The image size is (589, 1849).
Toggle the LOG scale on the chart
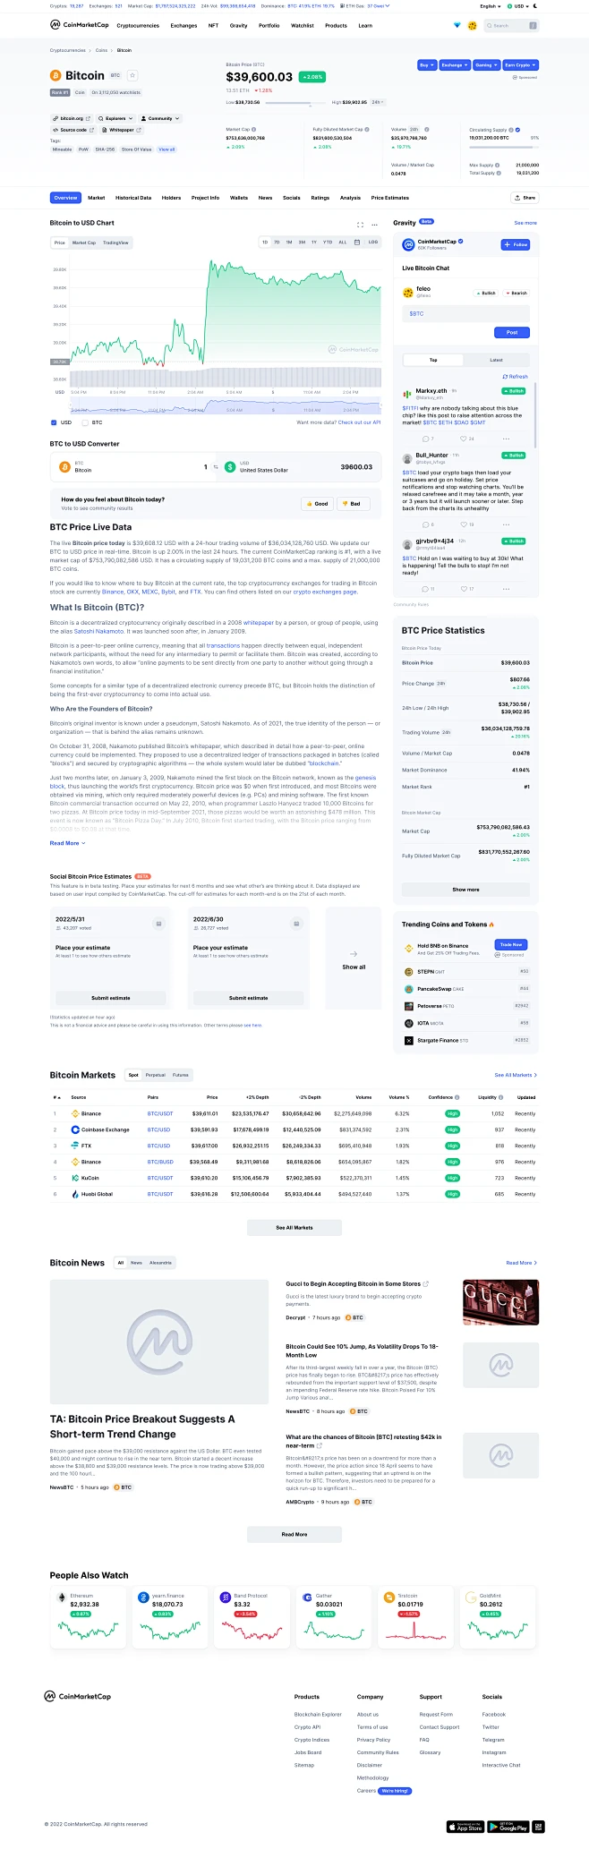pyautogui.click(x=372, y=243)
